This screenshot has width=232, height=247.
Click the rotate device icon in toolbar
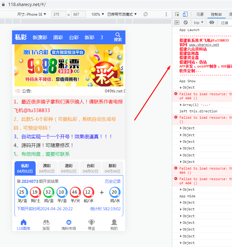[x=146, y=14]
